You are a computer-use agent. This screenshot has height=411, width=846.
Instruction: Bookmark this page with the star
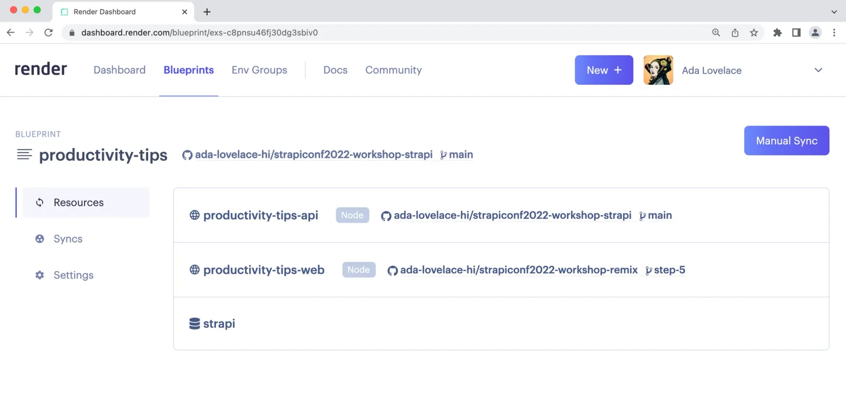click(754, 32)
